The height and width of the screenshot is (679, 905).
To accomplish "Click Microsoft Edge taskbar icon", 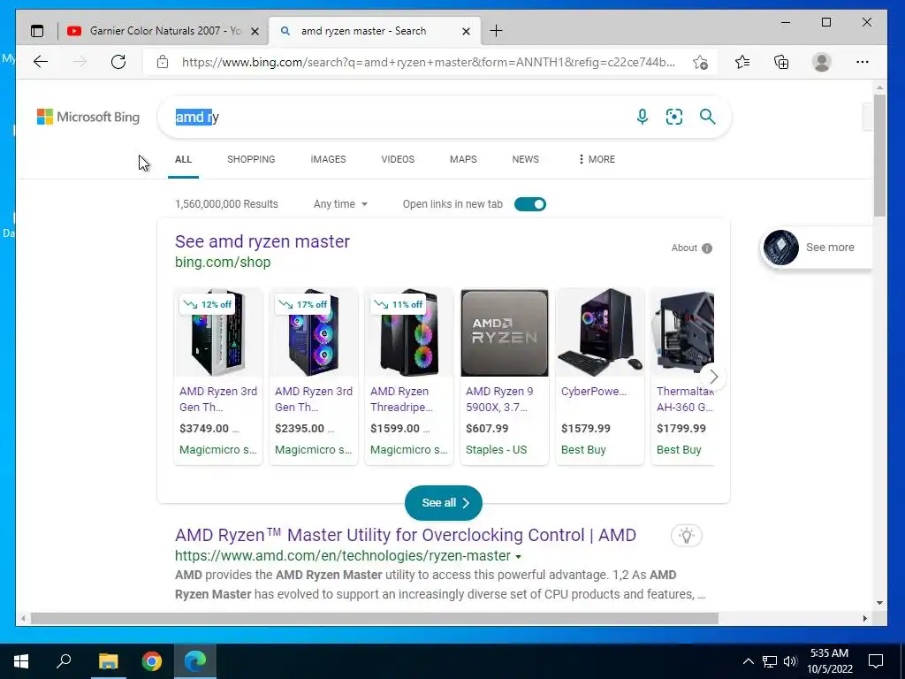I will tap(195, 661).
